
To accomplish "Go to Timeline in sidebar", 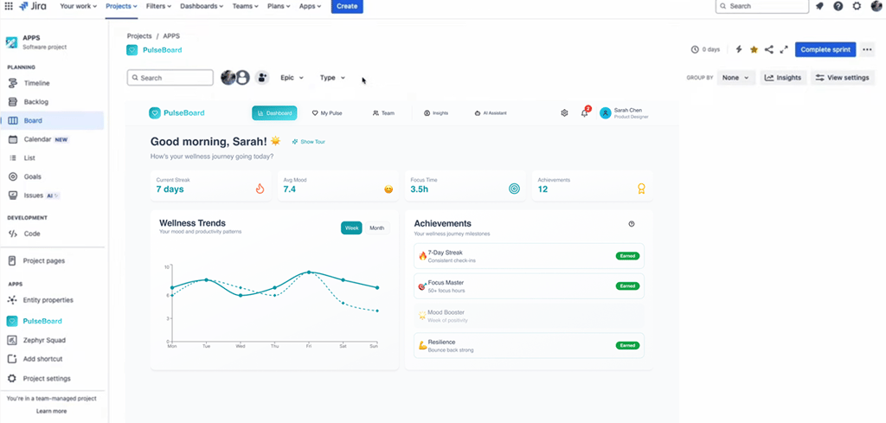I will pos(52,83).
